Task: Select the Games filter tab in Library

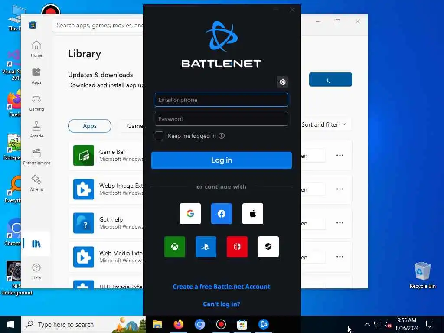Action: [x=133, y=126]
